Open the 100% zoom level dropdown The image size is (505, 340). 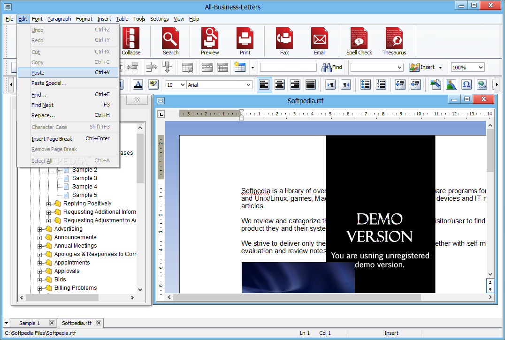click(480, 68)
